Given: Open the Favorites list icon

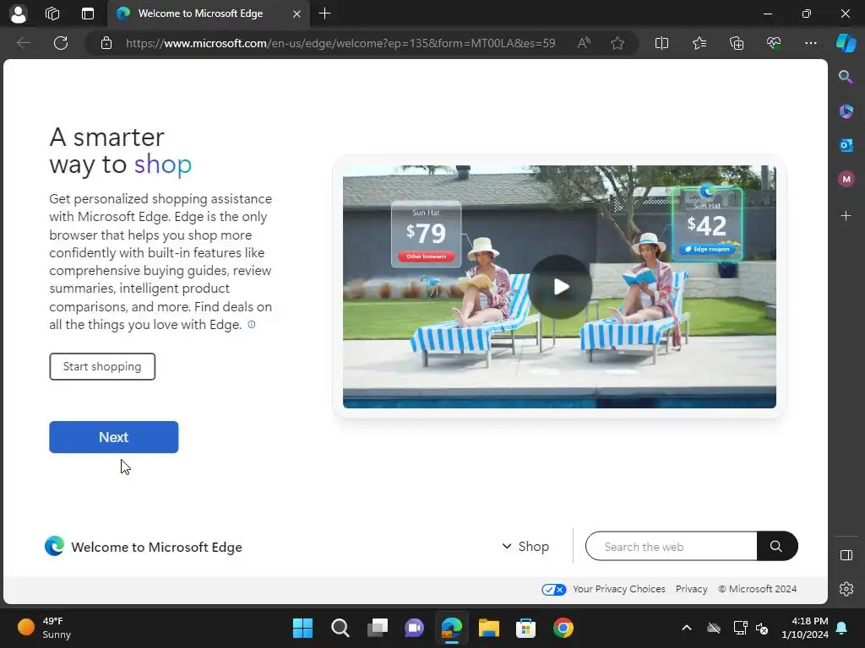Looking at the screenshot, I should click(x=699, y=43).
